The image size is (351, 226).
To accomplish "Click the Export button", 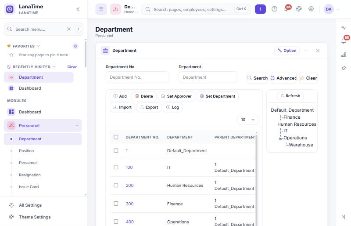I will [149, 107].
